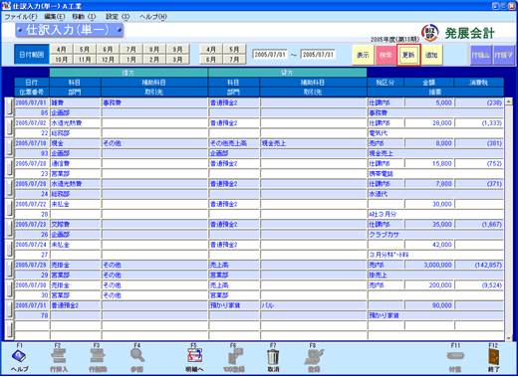Viewport: 518px width, 377px height.
Task: Open the ヘルプ(H) menu
Action: pos(153,17)
